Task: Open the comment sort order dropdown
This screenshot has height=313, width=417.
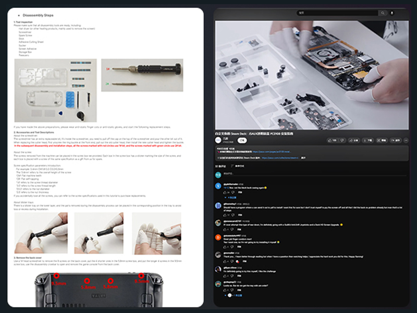Action: tap(238, 166)
